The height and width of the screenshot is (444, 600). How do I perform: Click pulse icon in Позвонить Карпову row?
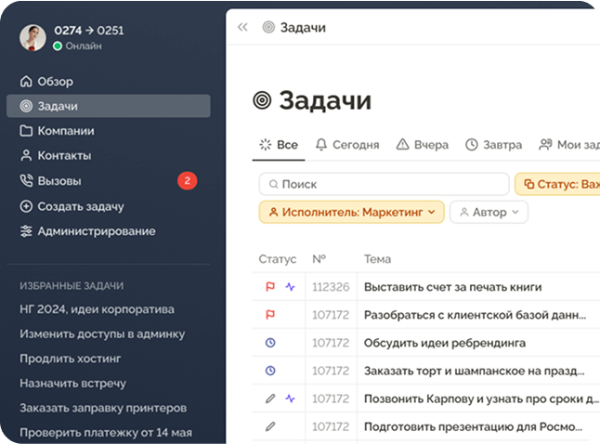tap(291, 398)
